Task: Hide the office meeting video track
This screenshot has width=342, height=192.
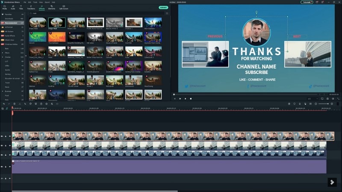Action: point(9,155)
